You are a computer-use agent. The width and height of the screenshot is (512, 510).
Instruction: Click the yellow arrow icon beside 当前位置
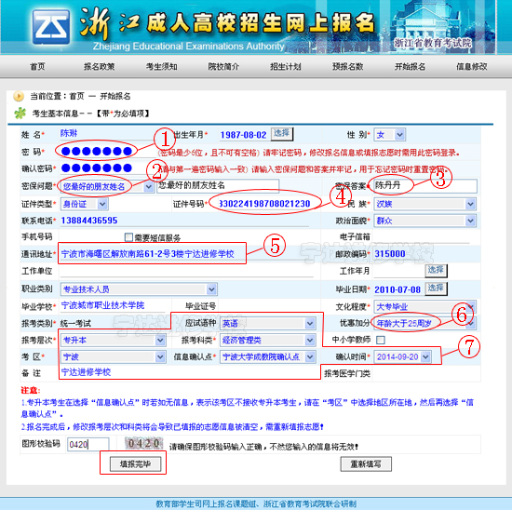19,96
